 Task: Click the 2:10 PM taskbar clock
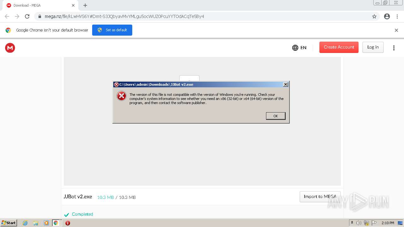[388, 223]
